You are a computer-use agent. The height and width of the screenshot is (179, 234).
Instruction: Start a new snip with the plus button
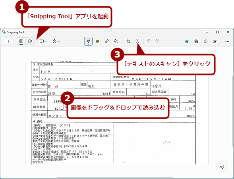[8, 41]
